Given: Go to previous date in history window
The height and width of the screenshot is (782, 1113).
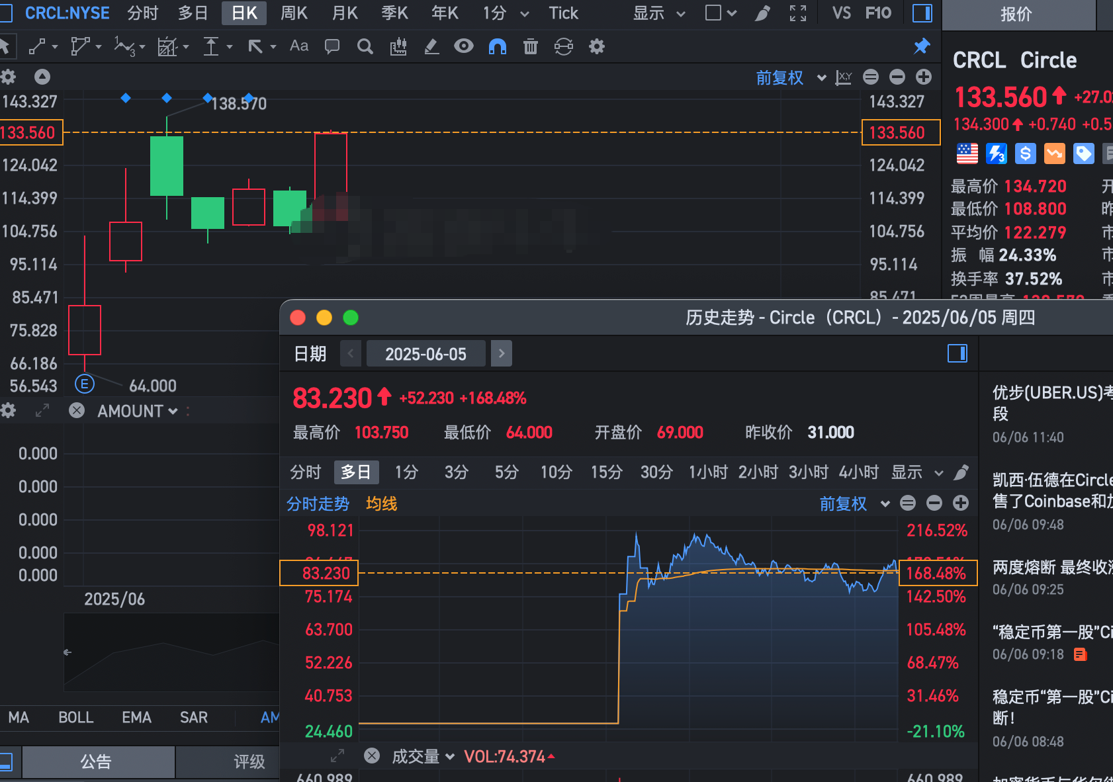Looking at the screenshot, I should pyautogui.click(x=351, y=353).
